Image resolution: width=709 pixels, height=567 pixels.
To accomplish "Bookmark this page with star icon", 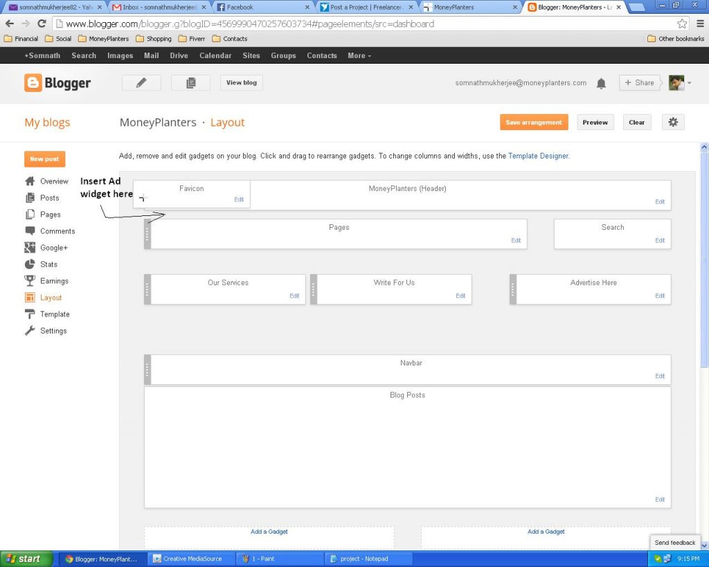I will 682,24.
